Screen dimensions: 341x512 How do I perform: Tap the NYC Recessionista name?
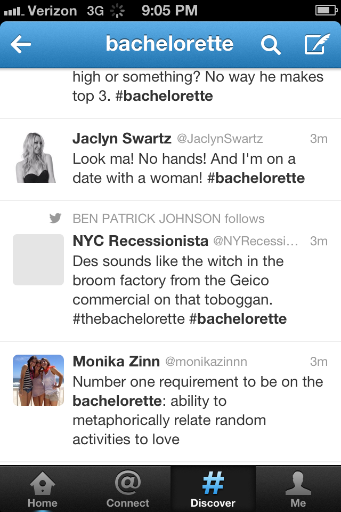tap(140, 241)
